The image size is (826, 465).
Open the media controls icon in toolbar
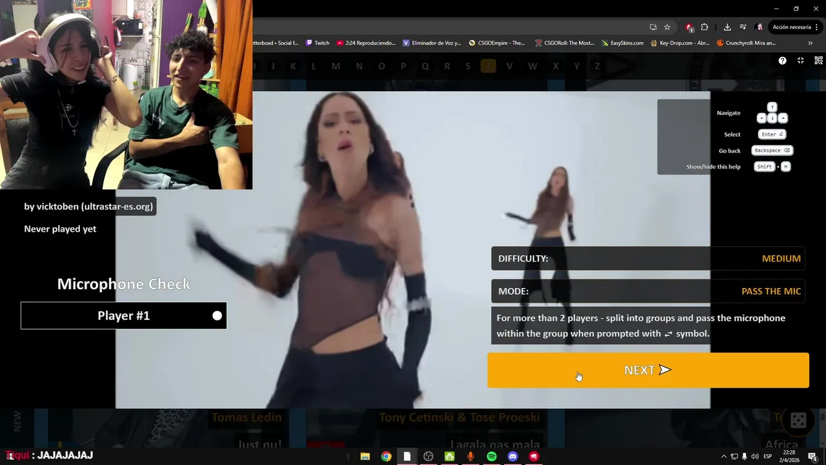(x=743, y=27)
